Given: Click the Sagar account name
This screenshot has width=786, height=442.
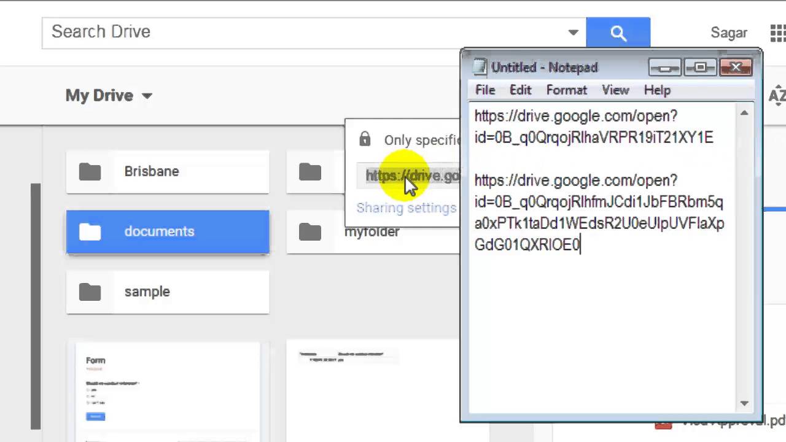Looking at the screenshot, I should point(729,33).
